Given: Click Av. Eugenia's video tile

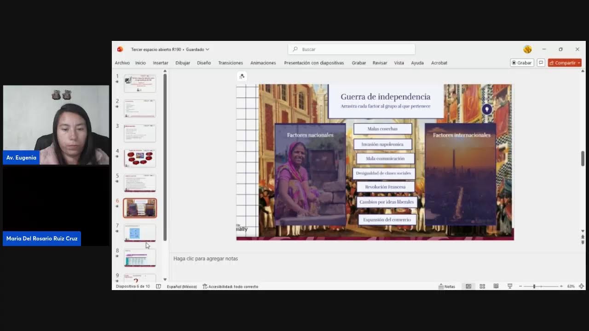Looking at the screenshot, I should [56, 125].
